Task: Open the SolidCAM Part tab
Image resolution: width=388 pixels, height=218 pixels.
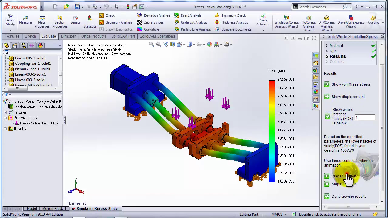Action: 123,36
